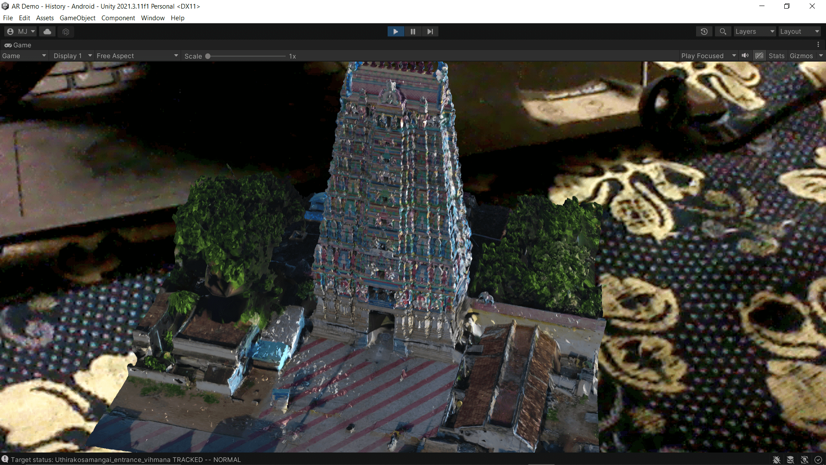
Task: Click the auto-generate lighting status icon
Action: pos(804,460)
